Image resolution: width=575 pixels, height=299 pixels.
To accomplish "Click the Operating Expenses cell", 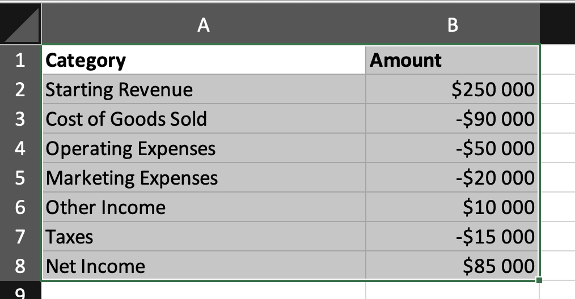I will pyautogui.click(x=204, y=148).
